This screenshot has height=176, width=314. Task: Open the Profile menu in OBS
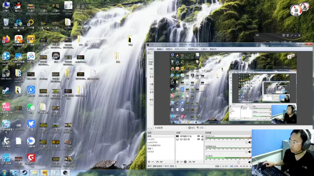pyautogui.click(x=180, y=49)
